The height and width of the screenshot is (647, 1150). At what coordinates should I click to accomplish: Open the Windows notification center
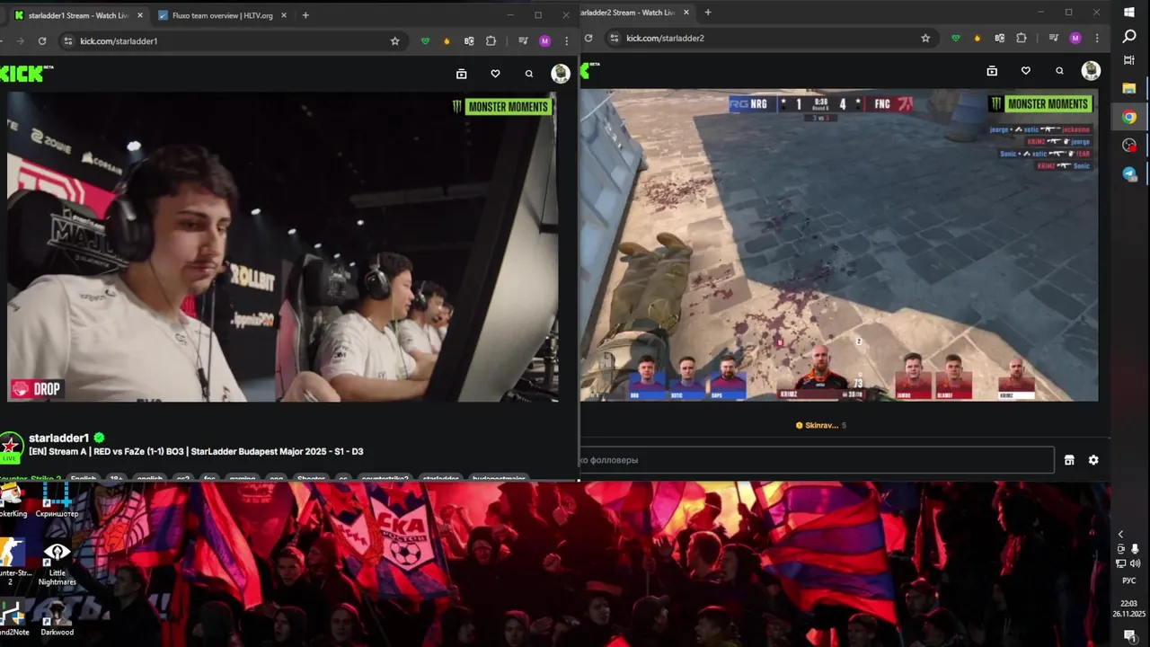click(x=1129, y=636)
